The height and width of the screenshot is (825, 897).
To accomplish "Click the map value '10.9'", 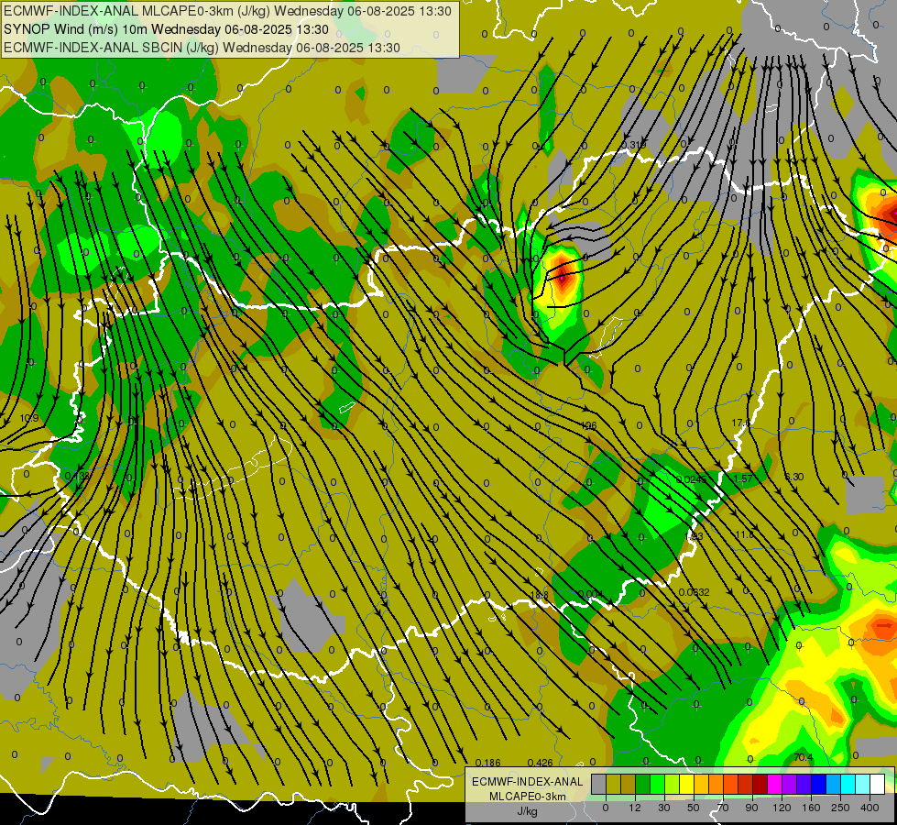I will tap(29, 419).
